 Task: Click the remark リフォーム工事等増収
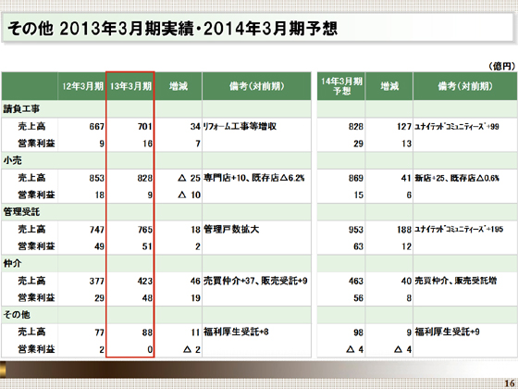(240, 127)
